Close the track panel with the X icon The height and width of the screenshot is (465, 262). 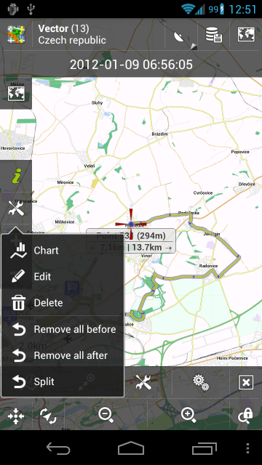246,383
